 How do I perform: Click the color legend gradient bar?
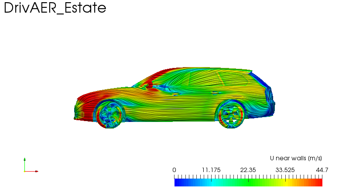248,182
